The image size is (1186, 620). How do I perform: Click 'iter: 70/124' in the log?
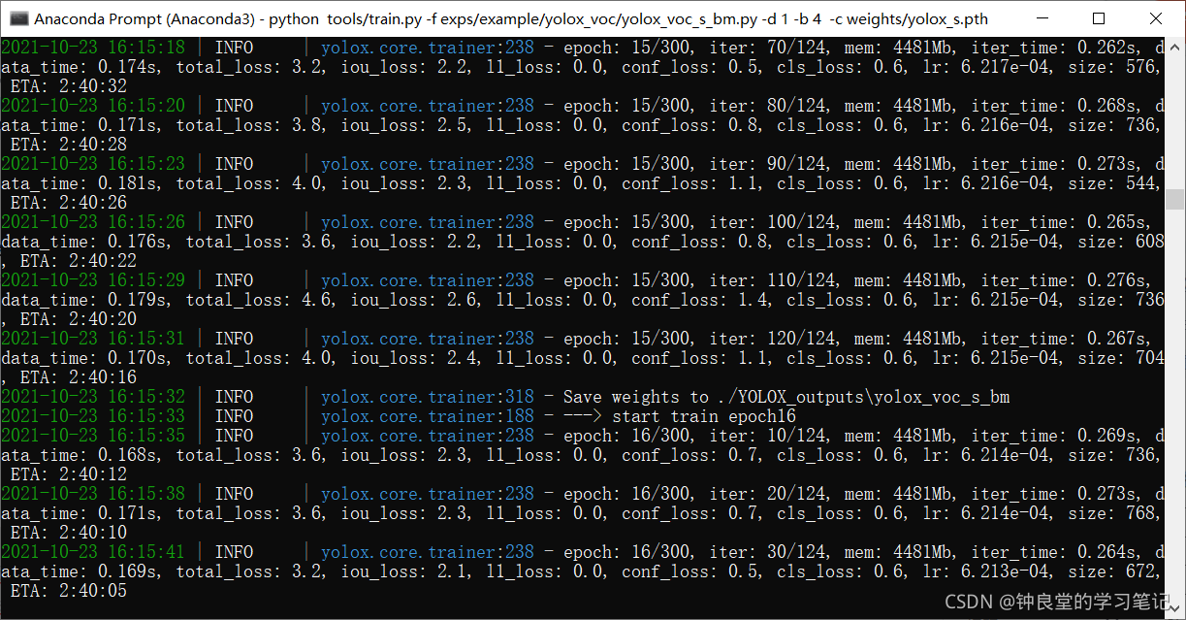(767, 48)
